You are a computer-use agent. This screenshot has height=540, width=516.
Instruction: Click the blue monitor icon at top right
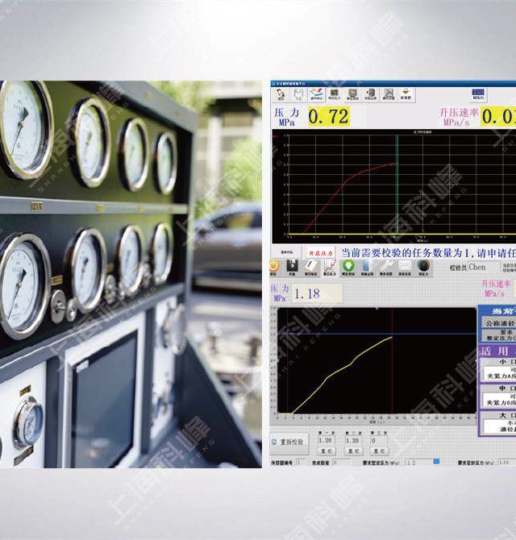click(x=479, y=94)
